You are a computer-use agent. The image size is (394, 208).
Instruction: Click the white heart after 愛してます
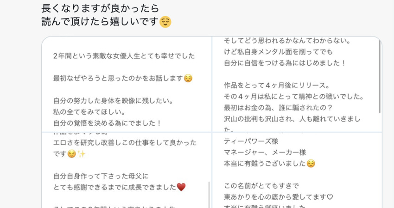pyautogui.click(x=330, y=197)
